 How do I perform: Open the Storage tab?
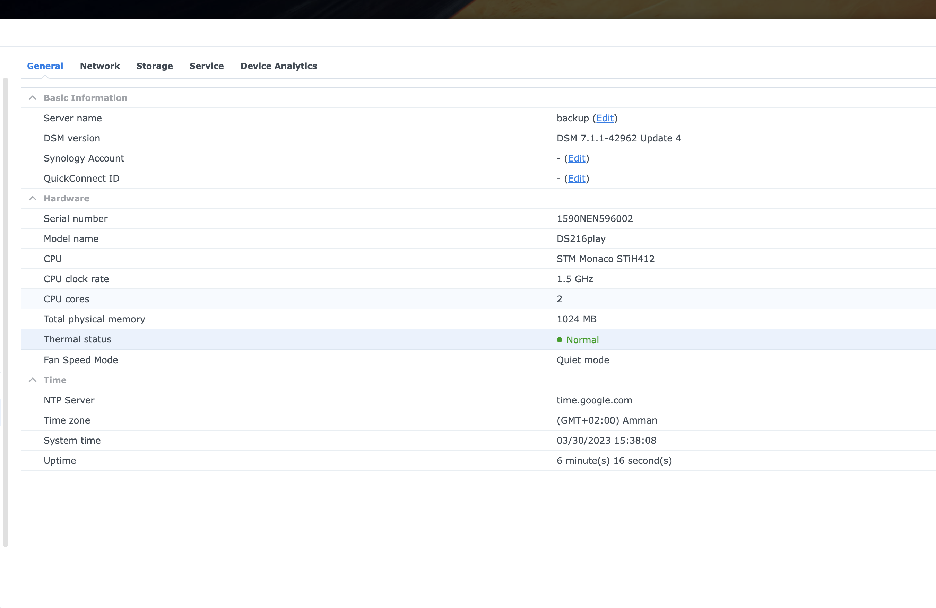[154, 66]
